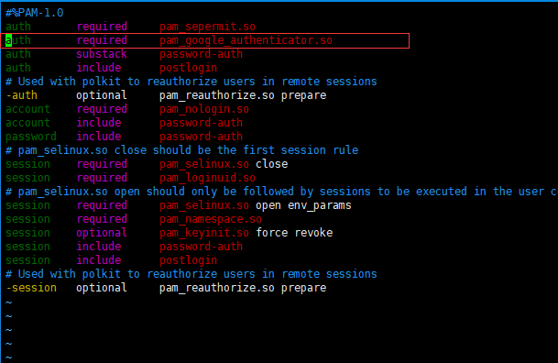Click pam_namespace.so module name

tap(211, 219)
